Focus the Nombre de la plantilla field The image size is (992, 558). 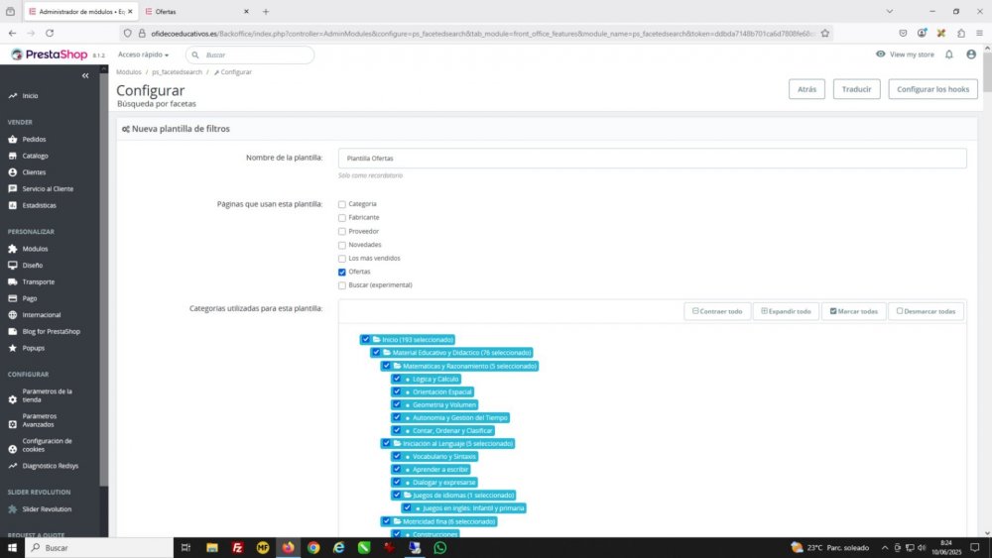pyautogui.click(x=653, y=158)
